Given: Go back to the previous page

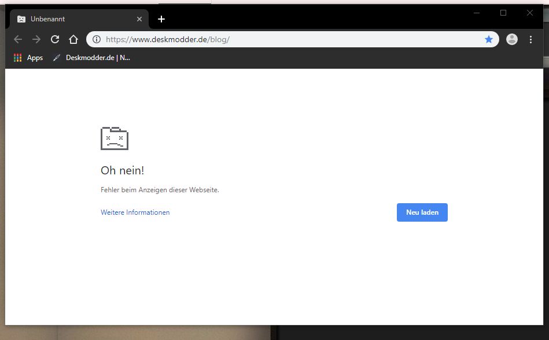Looking at the screenshot, I should (18, 39).
